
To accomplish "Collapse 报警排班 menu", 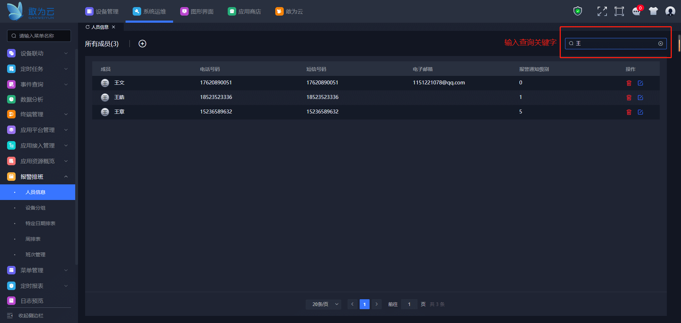I will coord(38,177).
